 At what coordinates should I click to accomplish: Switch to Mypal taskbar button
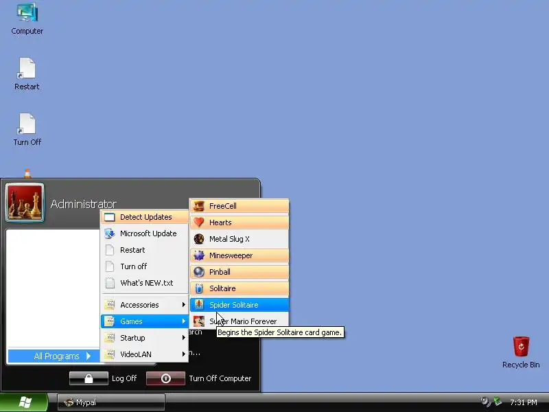coord(111,402)
